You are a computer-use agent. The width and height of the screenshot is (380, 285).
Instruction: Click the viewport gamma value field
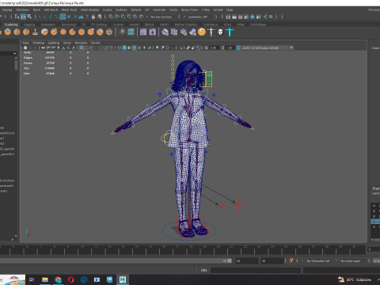click(230, 47)
